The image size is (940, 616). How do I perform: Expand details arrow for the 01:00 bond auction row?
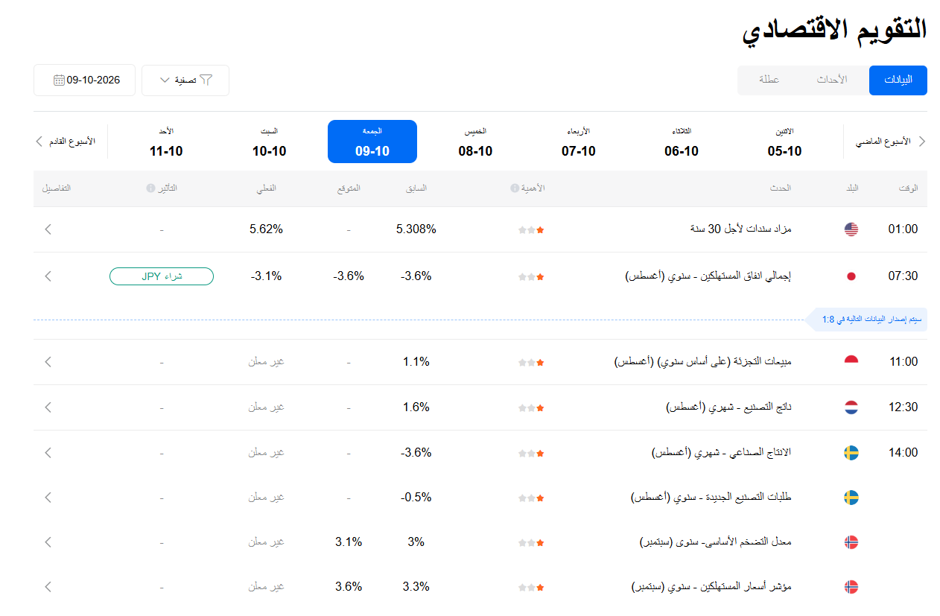[48, 229]
